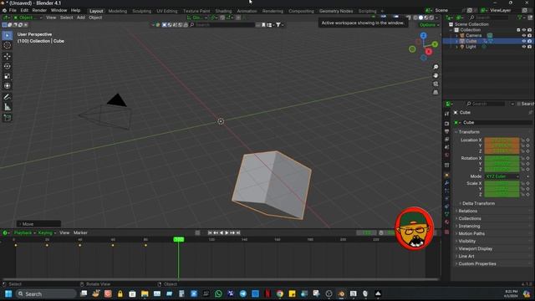Screen dimensions: 535x301
Task: Enable rendered viewport shading mode
Action: pyautogui.click(x=431, y=18)
